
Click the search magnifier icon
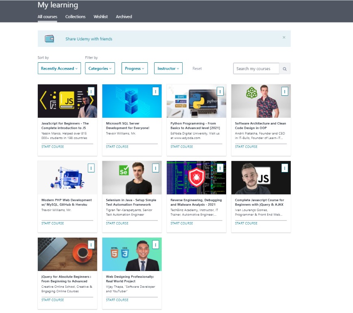click(x=285, y=68)
